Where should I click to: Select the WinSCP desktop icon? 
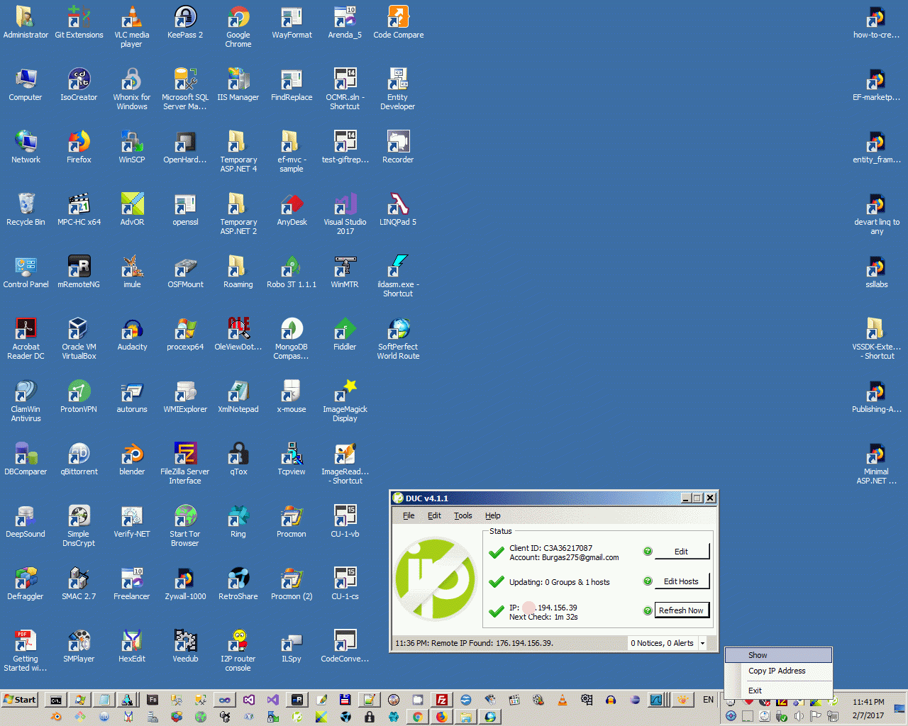pyautogui.click(x=132, y=147)
